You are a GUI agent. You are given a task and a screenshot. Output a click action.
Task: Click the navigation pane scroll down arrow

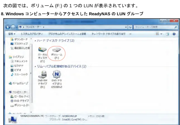point(31,112)
